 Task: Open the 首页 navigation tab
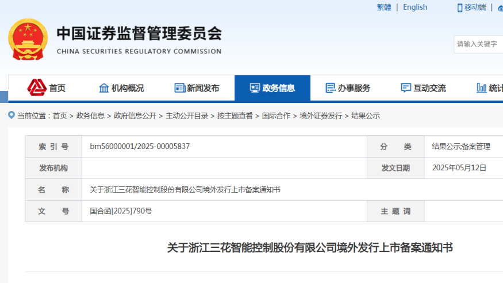47,88
